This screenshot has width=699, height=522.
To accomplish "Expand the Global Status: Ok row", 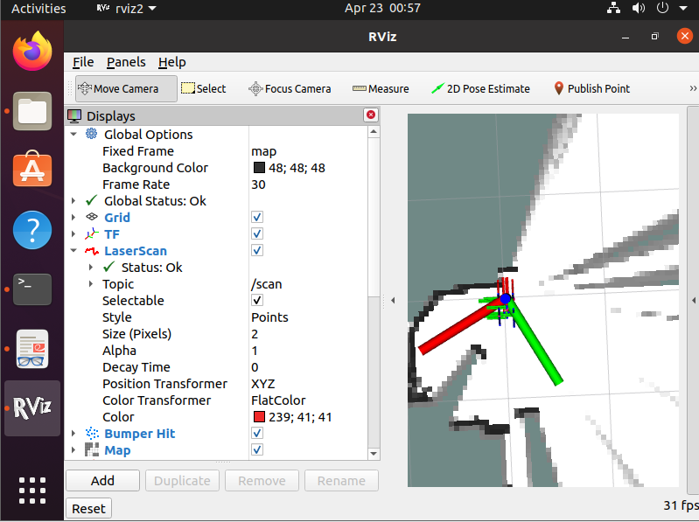I will tap(73, 201).
